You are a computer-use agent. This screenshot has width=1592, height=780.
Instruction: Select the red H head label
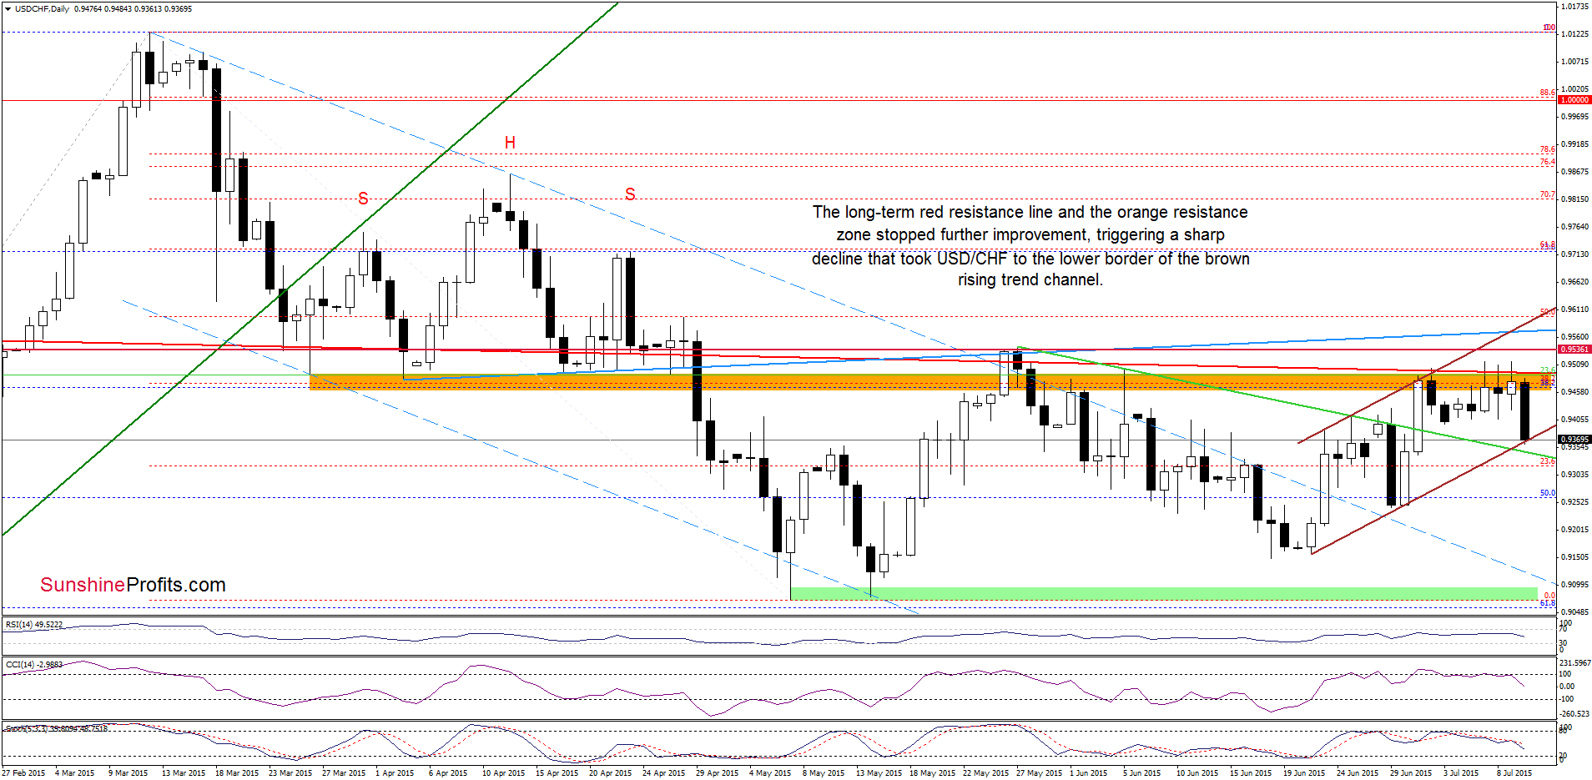510,143
